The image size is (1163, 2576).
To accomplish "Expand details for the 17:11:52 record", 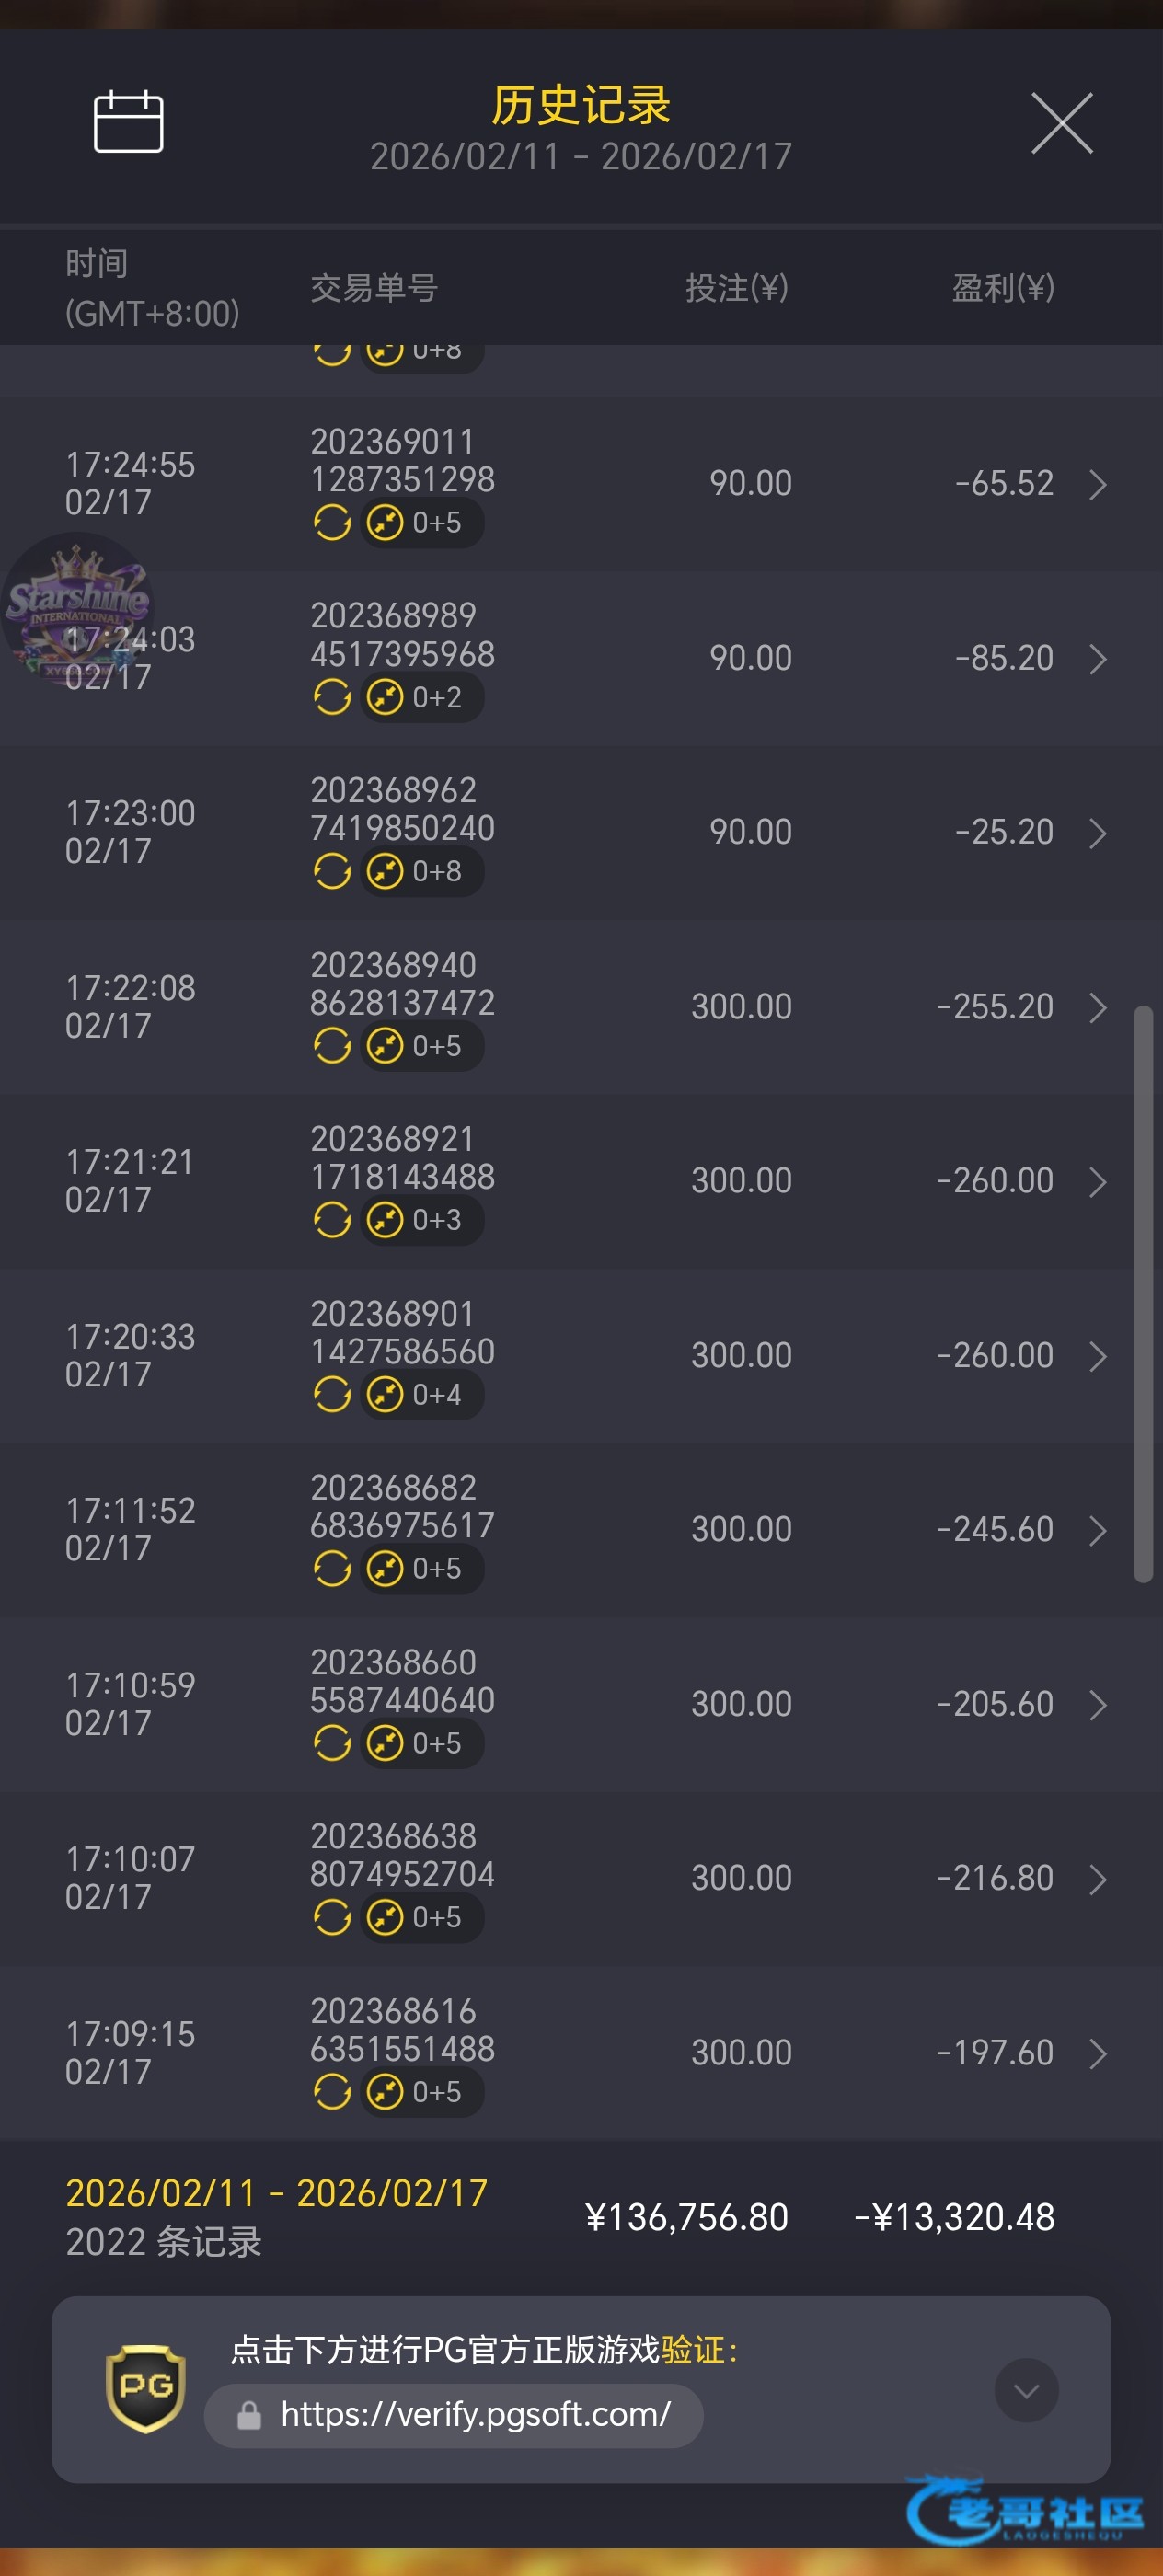I will [x=1097, y=1530].
